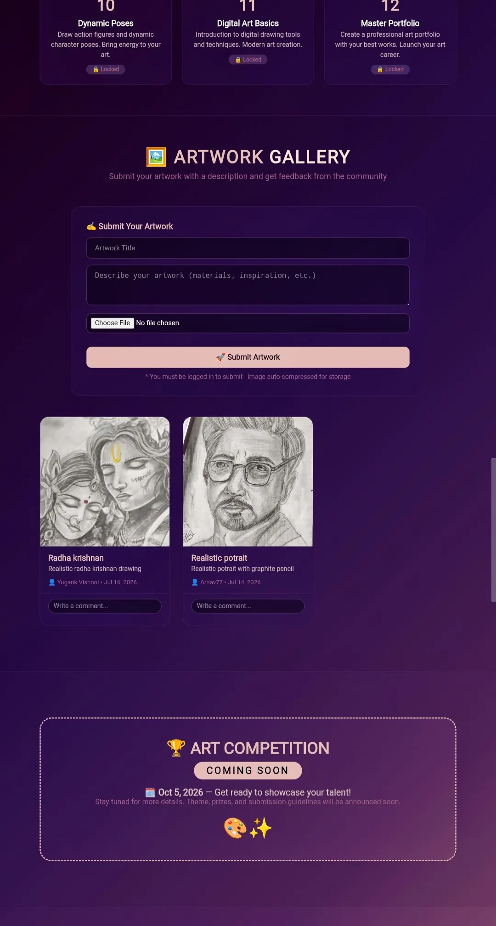Screen dimensions: 496x926
Task: Click the trophy icon beside Art Competition
Action: (176, 748)
